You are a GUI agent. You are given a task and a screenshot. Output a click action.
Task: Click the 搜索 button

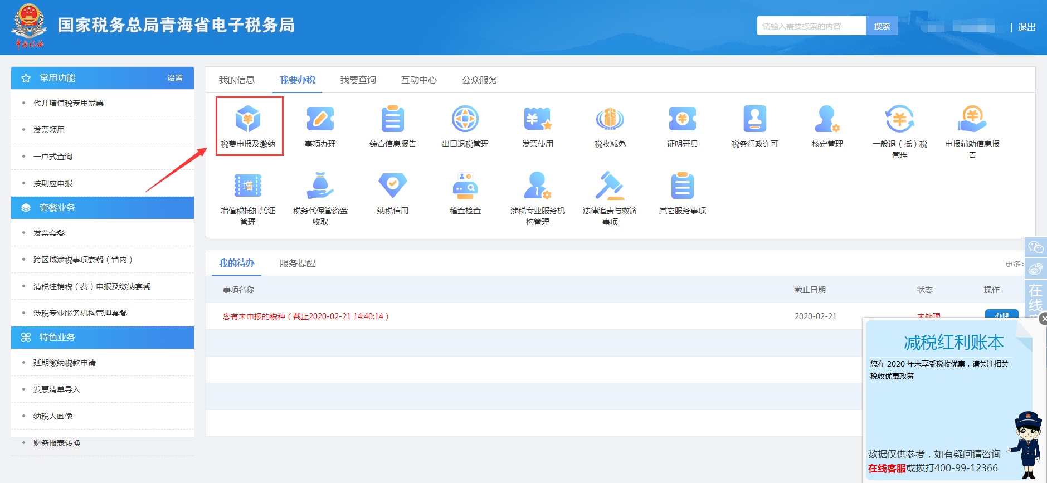882,26
